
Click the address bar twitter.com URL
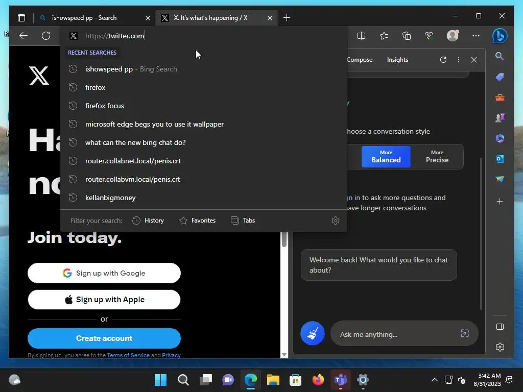tap(115, 36)
